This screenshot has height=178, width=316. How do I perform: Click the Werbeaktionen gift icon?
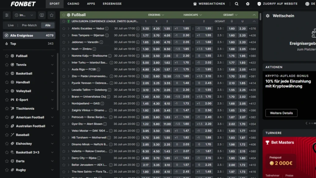(x=195, y=4)
